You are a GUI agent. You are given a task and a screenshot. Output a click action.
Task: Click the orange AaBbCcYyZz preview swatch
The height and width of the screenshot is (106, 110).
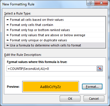[51, 87]
